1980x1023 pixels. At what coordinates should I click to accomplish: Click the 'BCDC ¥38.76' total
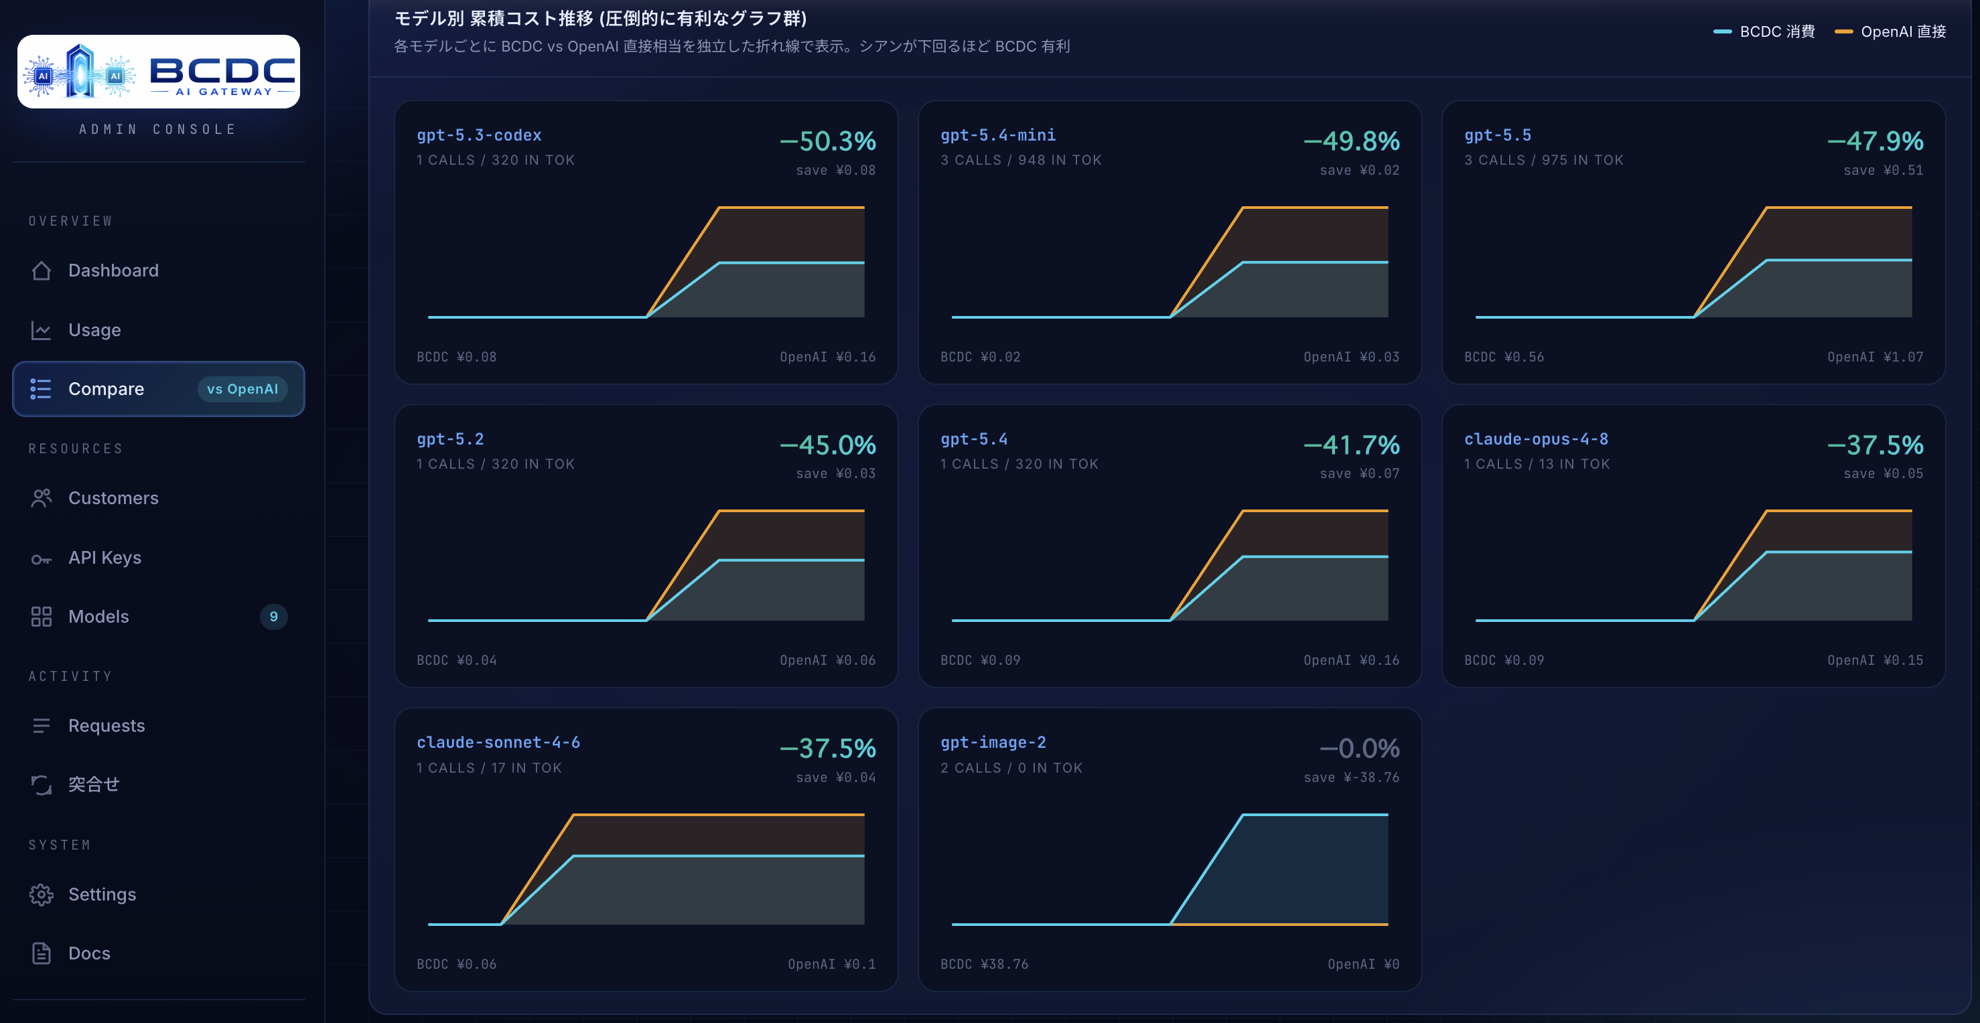pos(984,965)
